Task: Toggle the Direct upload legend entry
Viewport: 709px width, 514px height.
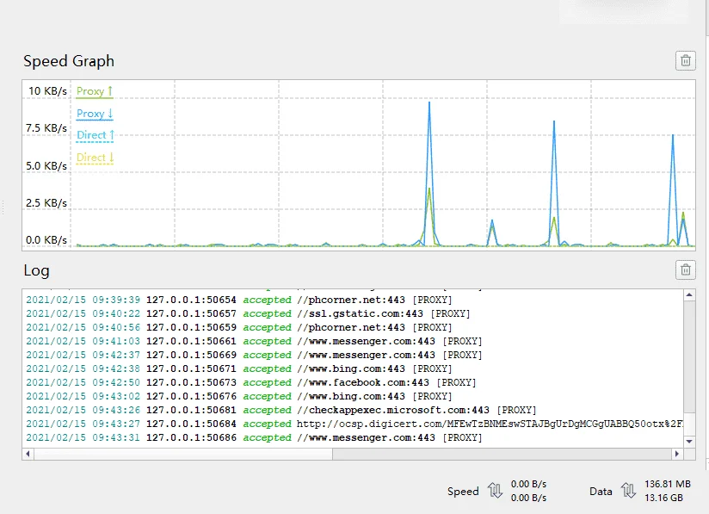Action: tap(95, 135)
